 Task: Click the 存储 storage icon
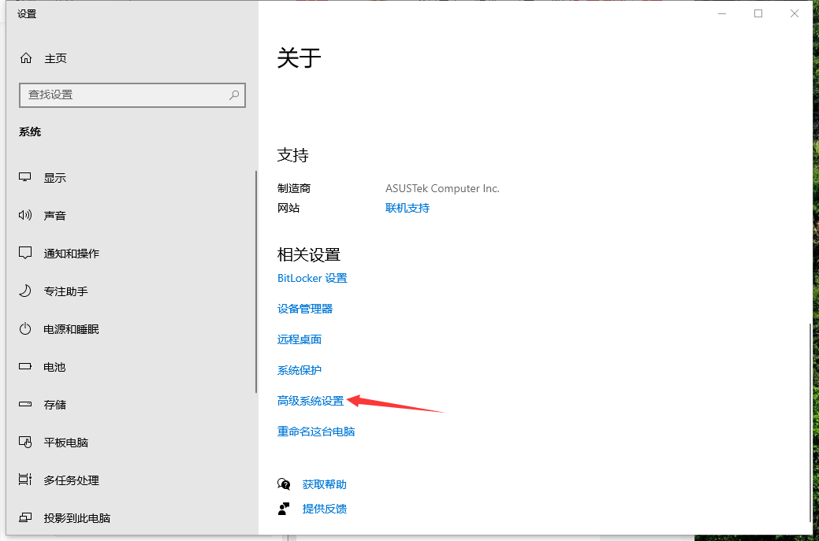pyautogui.click(x=26, y=404)
